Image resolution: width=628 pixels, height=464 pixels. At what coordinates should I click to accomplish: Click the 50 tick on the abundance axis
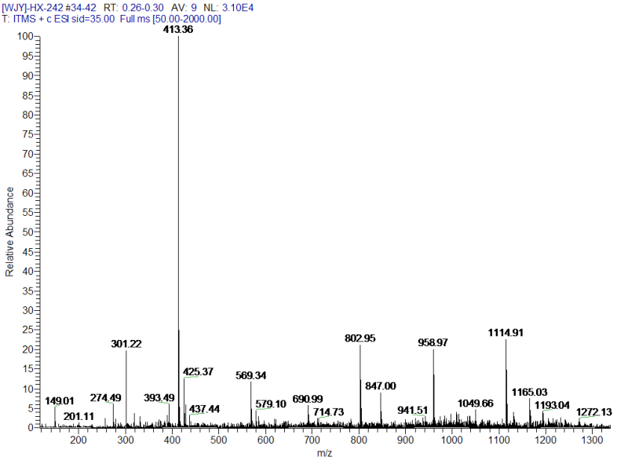pos(27,232)
